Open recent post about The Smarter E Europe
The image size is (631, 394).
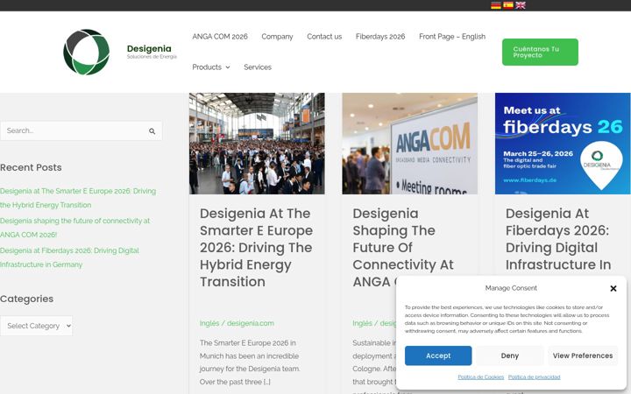point(78,198)
